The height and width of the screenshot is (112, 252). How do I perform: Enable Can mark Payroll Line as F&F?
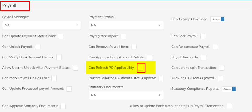[54, 79]
